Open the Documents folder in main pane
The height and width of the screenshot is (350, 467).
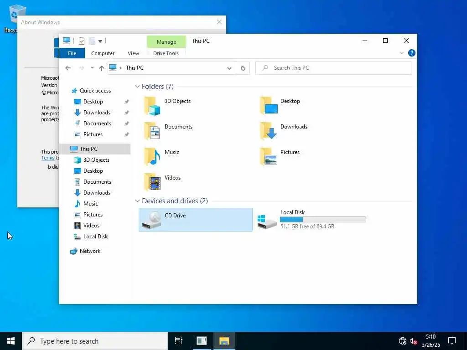168,131
